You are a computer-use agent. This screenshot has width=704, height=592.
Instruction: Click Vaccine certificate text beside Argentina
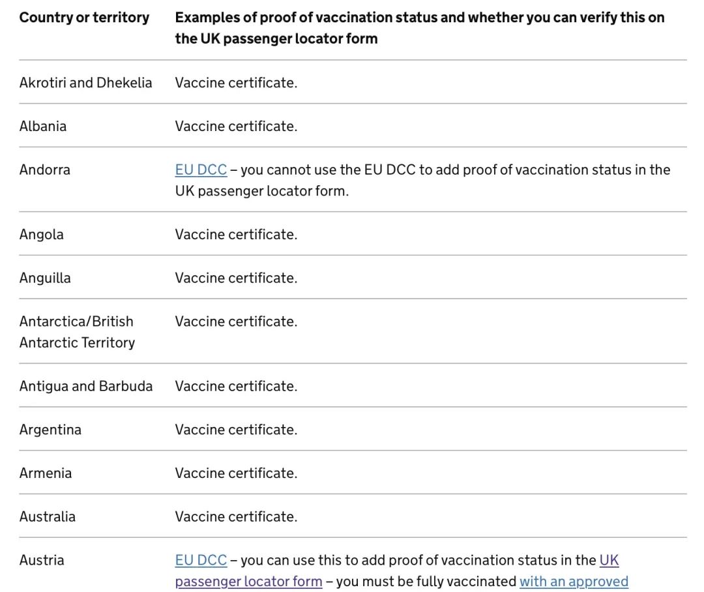pyautogui.click(x=236, y=430)
